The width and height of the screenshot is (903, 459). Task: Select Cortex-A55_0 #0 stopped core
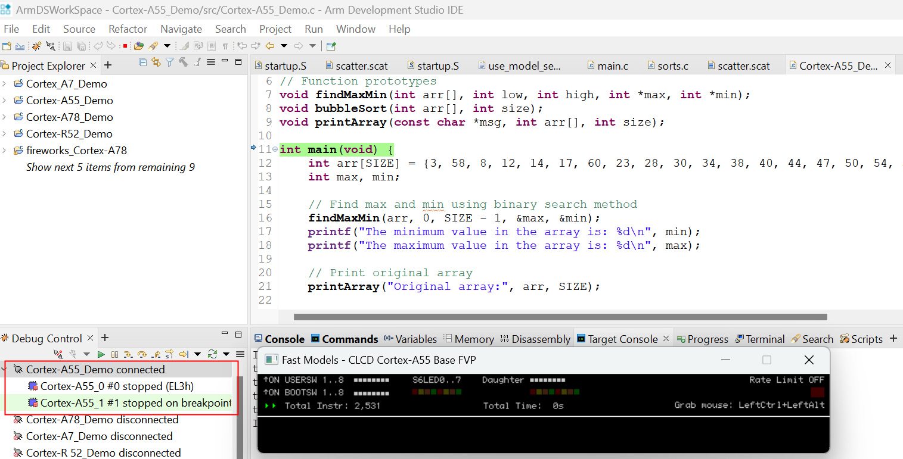pyautogui.click(x=117, y=386)
